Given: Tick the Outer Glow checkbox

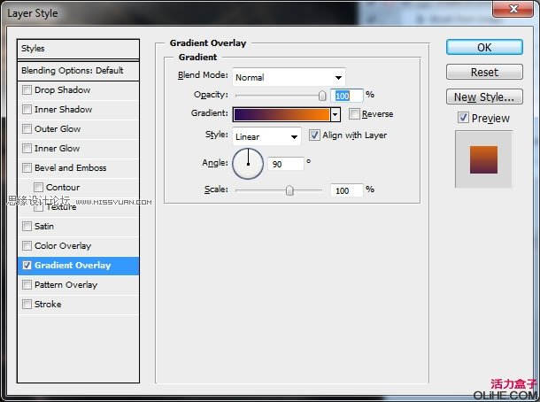Looking at the screenshot, I should (x=27, y=128).
